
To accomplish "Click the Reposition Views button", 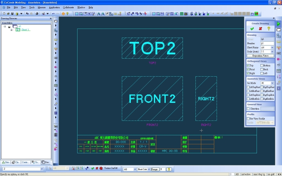I will (260, 56).
